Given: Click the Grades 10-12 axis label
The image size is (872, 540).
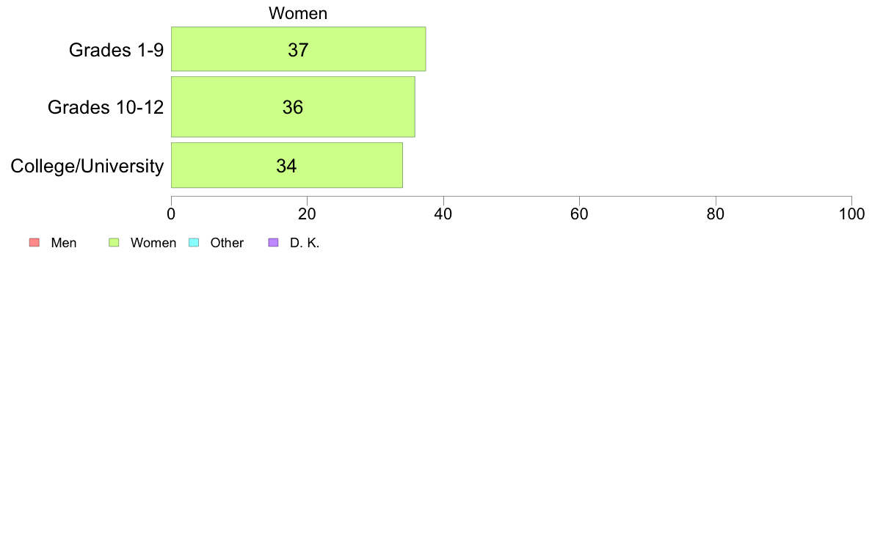Looking at the screenshot, I should pyautogui.click(x=106, y=107).
